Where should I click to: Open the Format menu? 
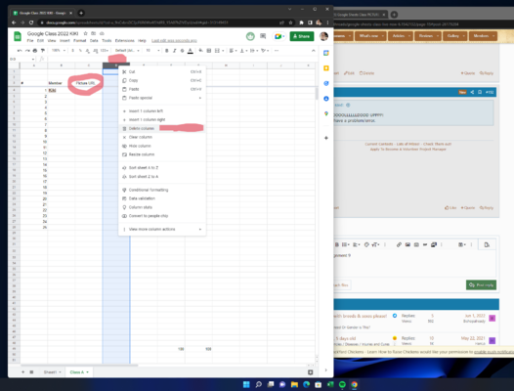pos(80,41)
